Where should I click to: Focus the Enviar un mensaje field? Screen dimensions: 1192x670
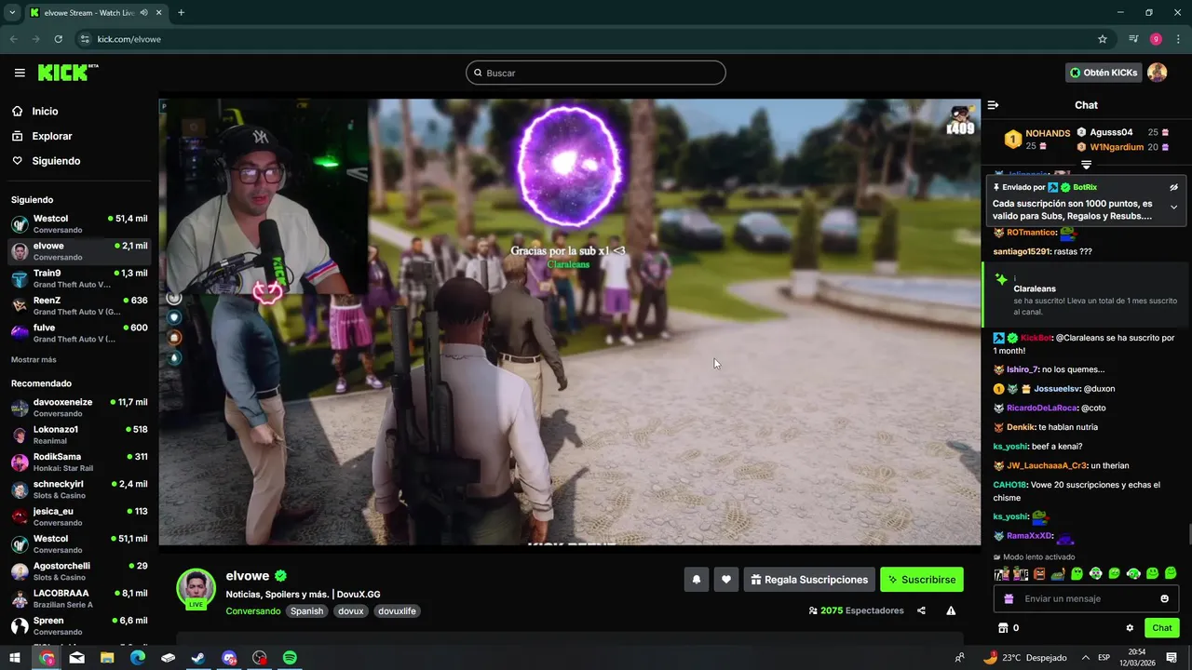(1086, 598)
